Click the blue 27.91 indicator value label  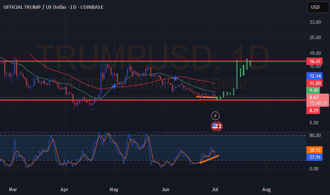pyautogui.click(x=315, y=157)
